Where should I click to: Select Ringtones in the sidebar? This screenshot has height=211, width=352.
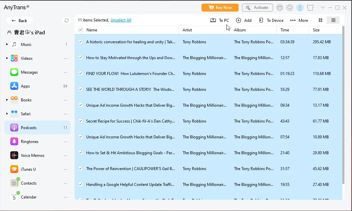[x=29, y=142]
